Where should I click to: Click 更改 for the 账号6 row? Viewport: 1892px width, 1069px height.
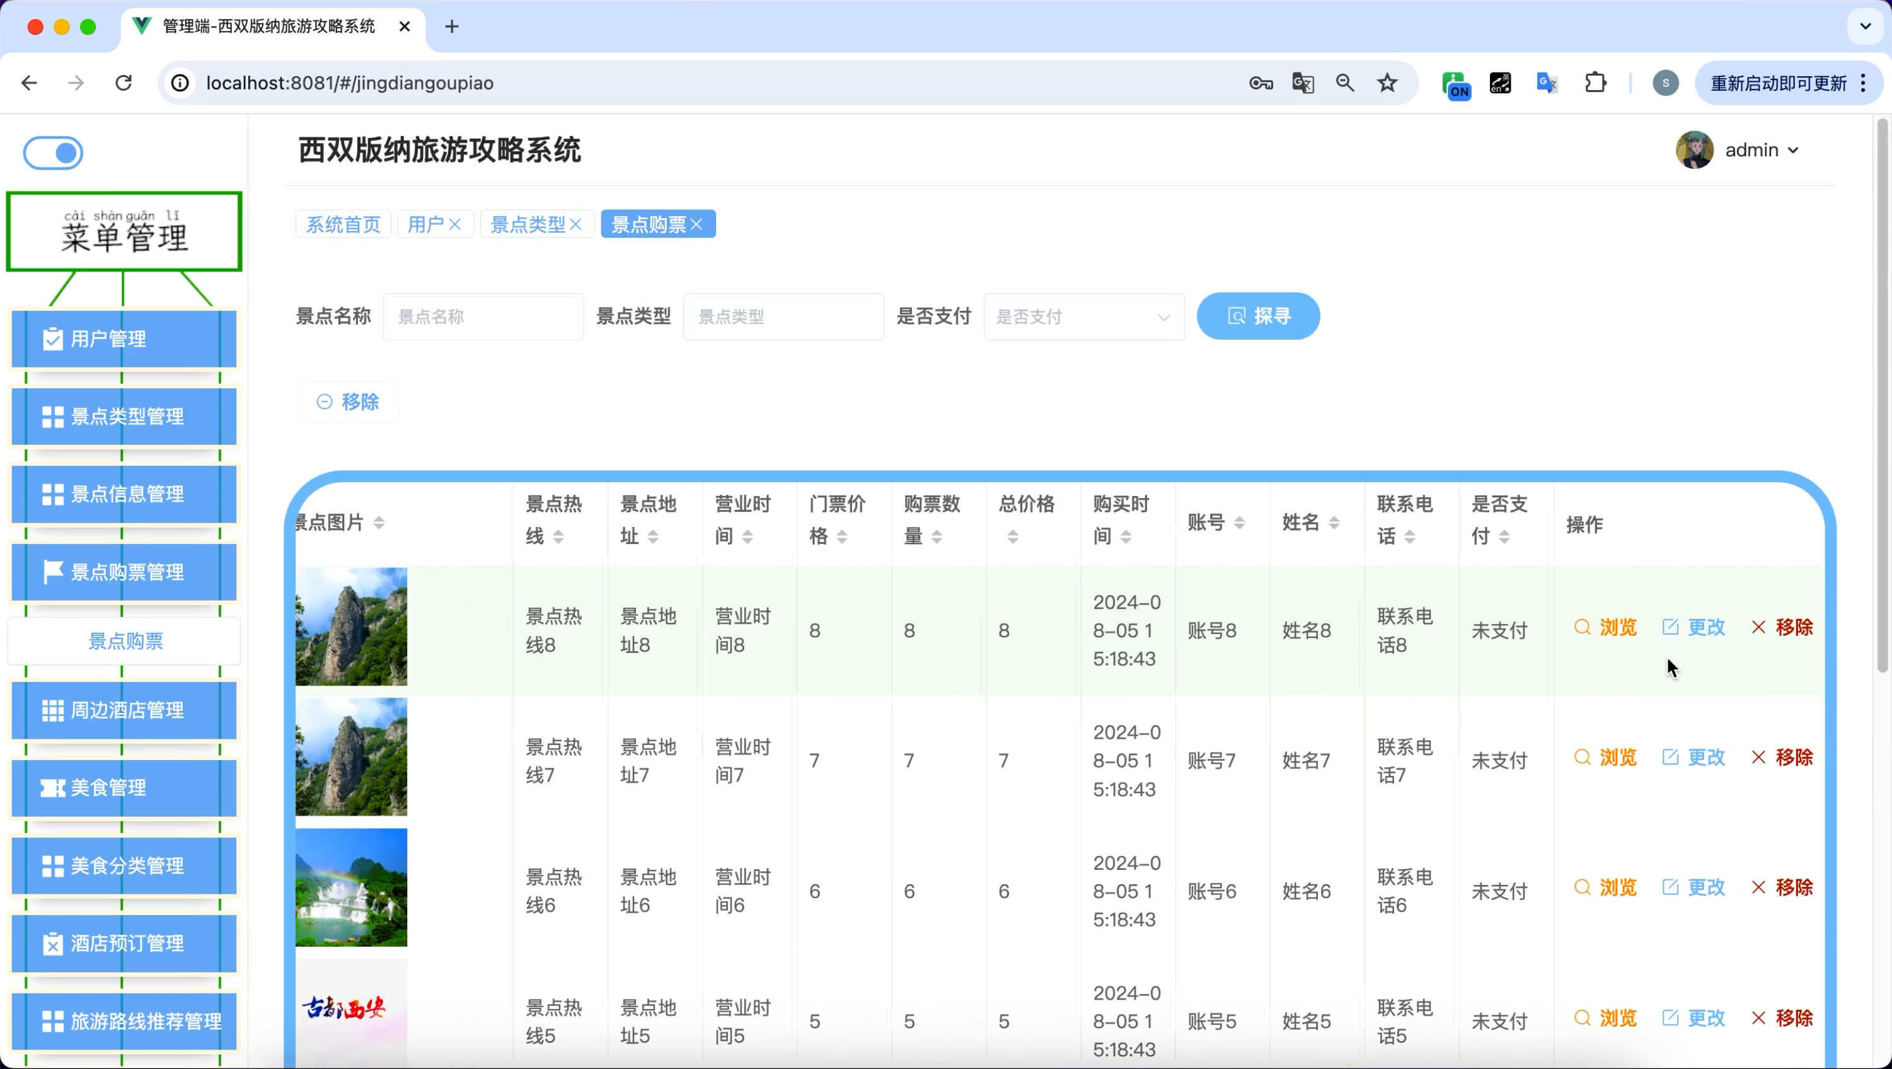click(x=1693, y=887)
